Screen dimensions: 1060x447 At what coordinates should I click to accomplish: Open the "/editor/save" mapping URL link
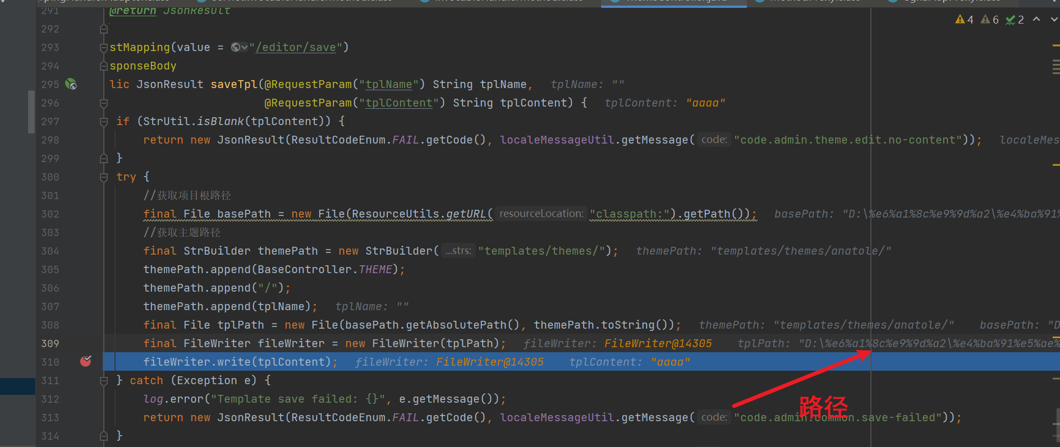[x=295, y=48]
